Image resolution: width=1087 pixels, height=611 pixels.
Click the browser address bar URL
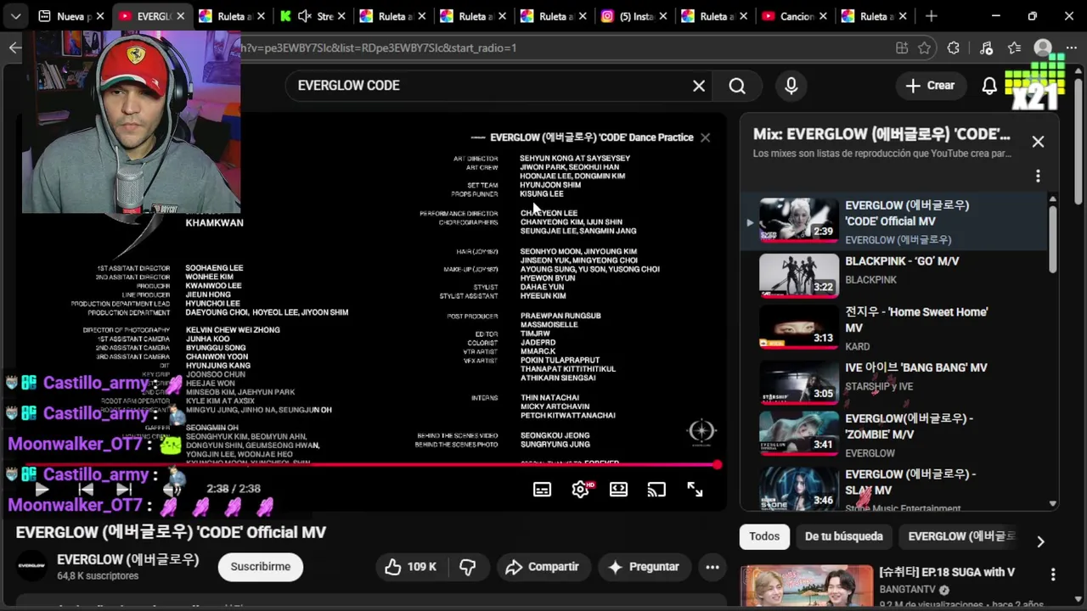coord(378,48)
